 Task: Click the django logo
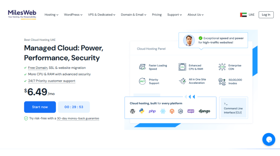[x=204, y=111]
